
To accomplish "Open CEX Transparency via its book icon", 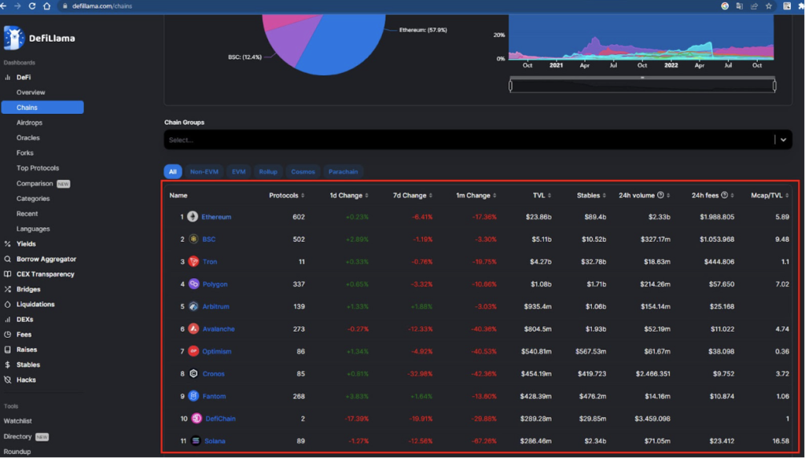I will (x=7, y=274).
